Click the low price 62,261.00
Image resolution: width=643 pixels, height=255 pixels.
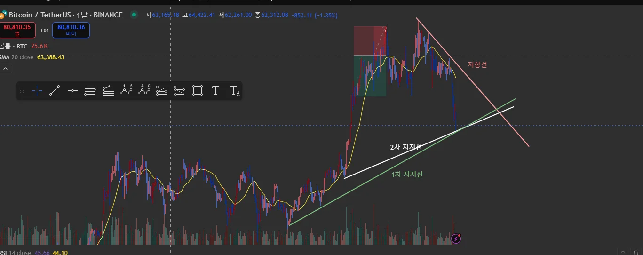[x=238, y=15]
